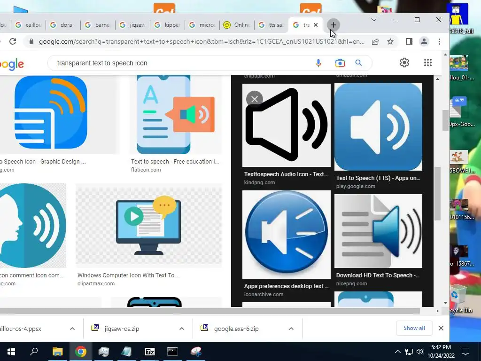Visit flaticon.com source link
The image size is (481, 361).
pos(146,170)
